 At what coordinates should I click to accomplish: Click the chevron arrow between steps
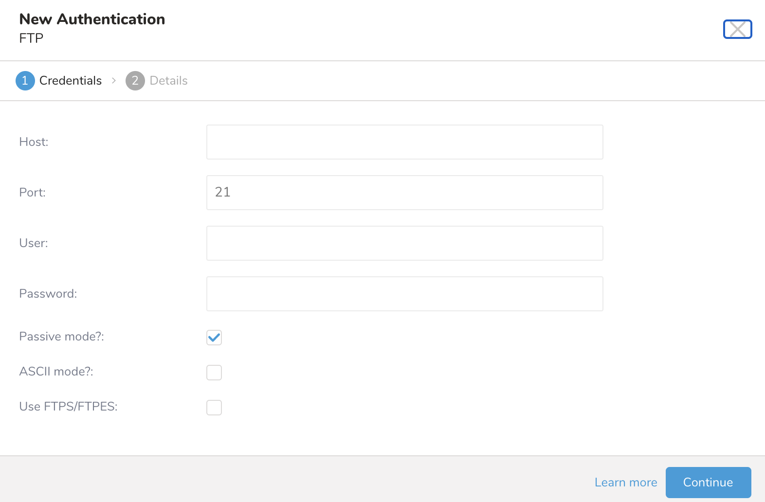pos(114,81)
